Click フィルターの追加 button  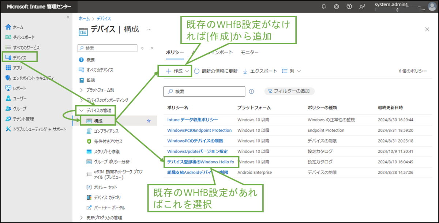click(x=289, y=91)
